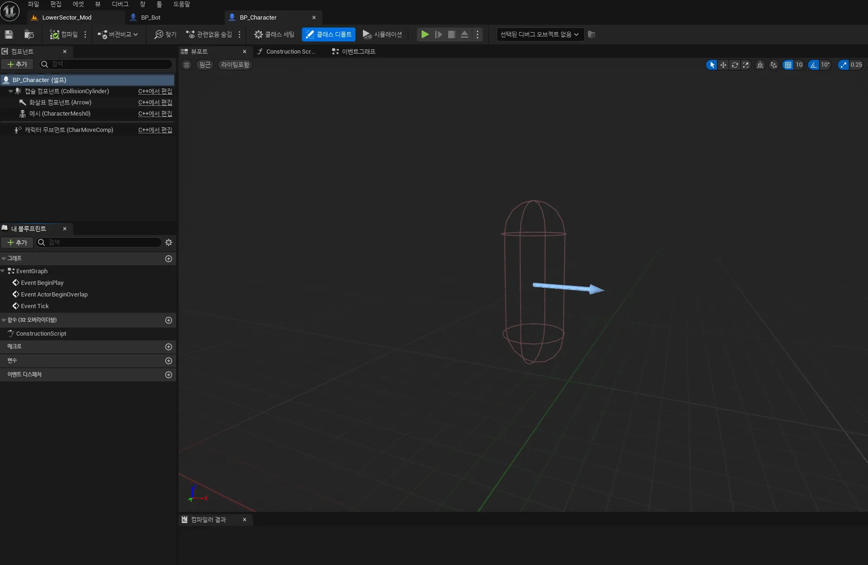Select the scale gizmo tool
The height and width of the screenshot is (565, 868).
746,65
